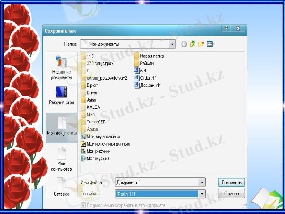
Task: Select the Order.rtf file
Action: [148, 78]
